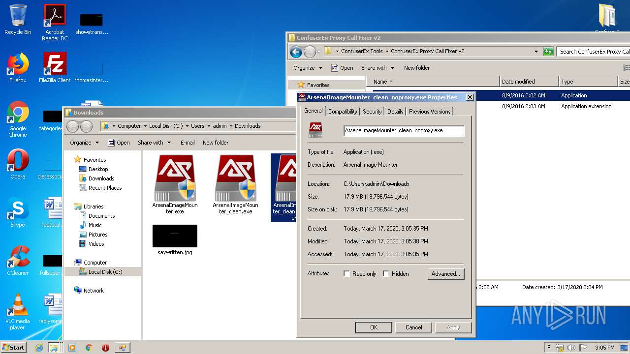The width and height of the screenshot is (630, 354).
Task: Click media player taskbar icon
Action: pyautogui.click(x=72, y=348)
